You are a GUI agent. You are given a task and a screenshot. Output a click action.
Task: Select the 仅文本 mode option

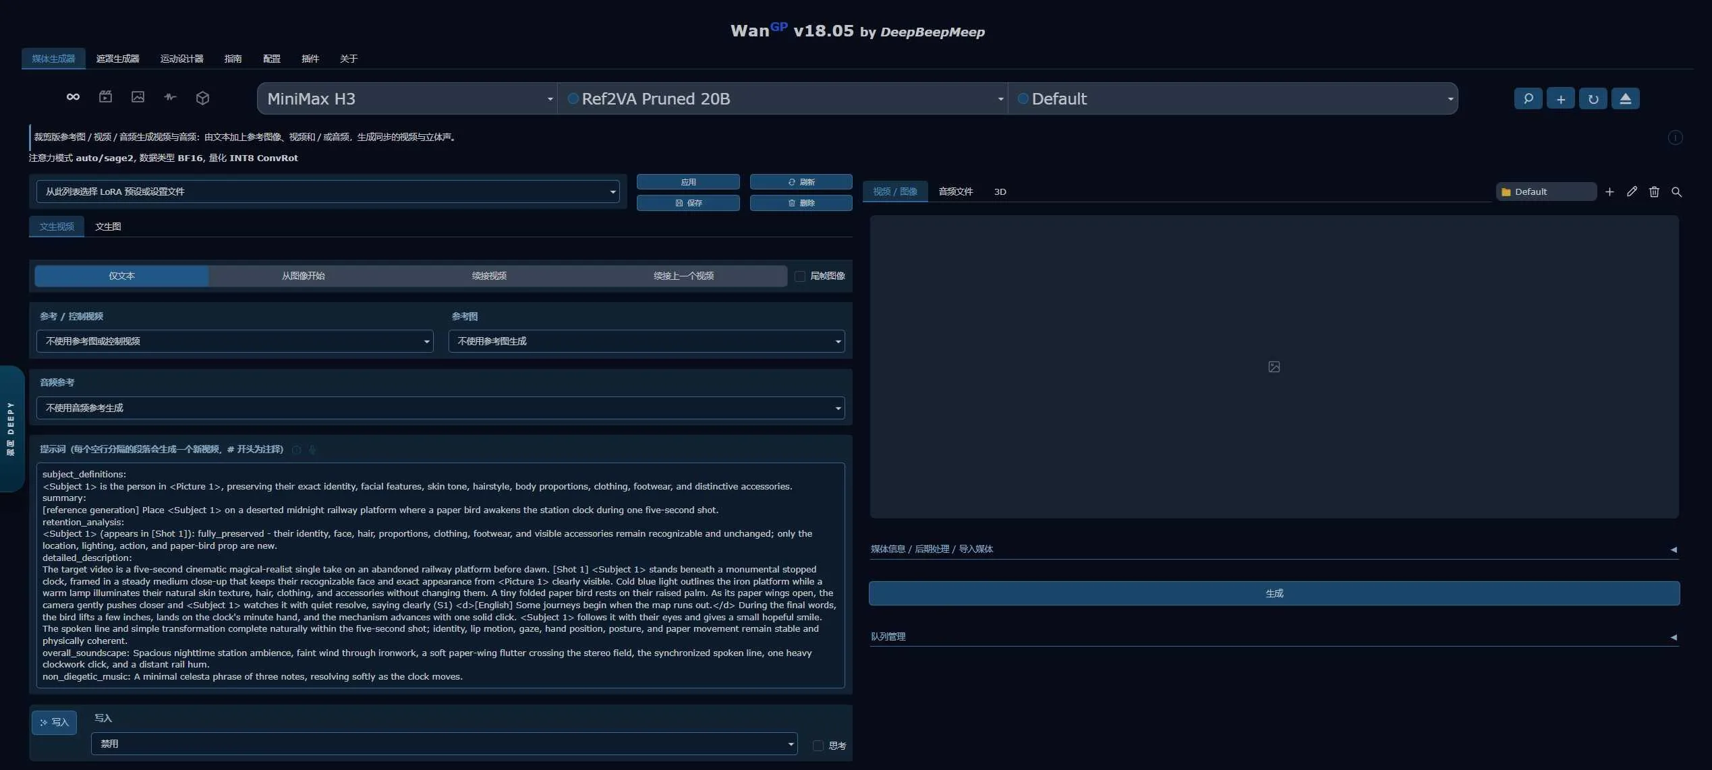coord(121,276)
